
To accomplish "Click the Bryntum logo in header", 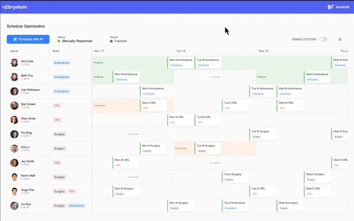I will tap(15, 7).
